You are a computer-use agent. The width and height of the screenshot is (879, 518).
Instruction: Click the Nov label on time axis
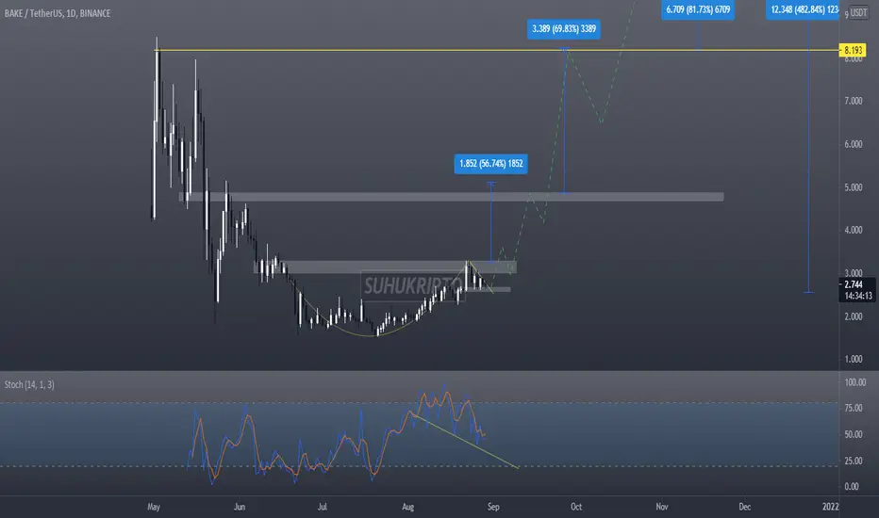pyautogui.click(x=662, y=507)
